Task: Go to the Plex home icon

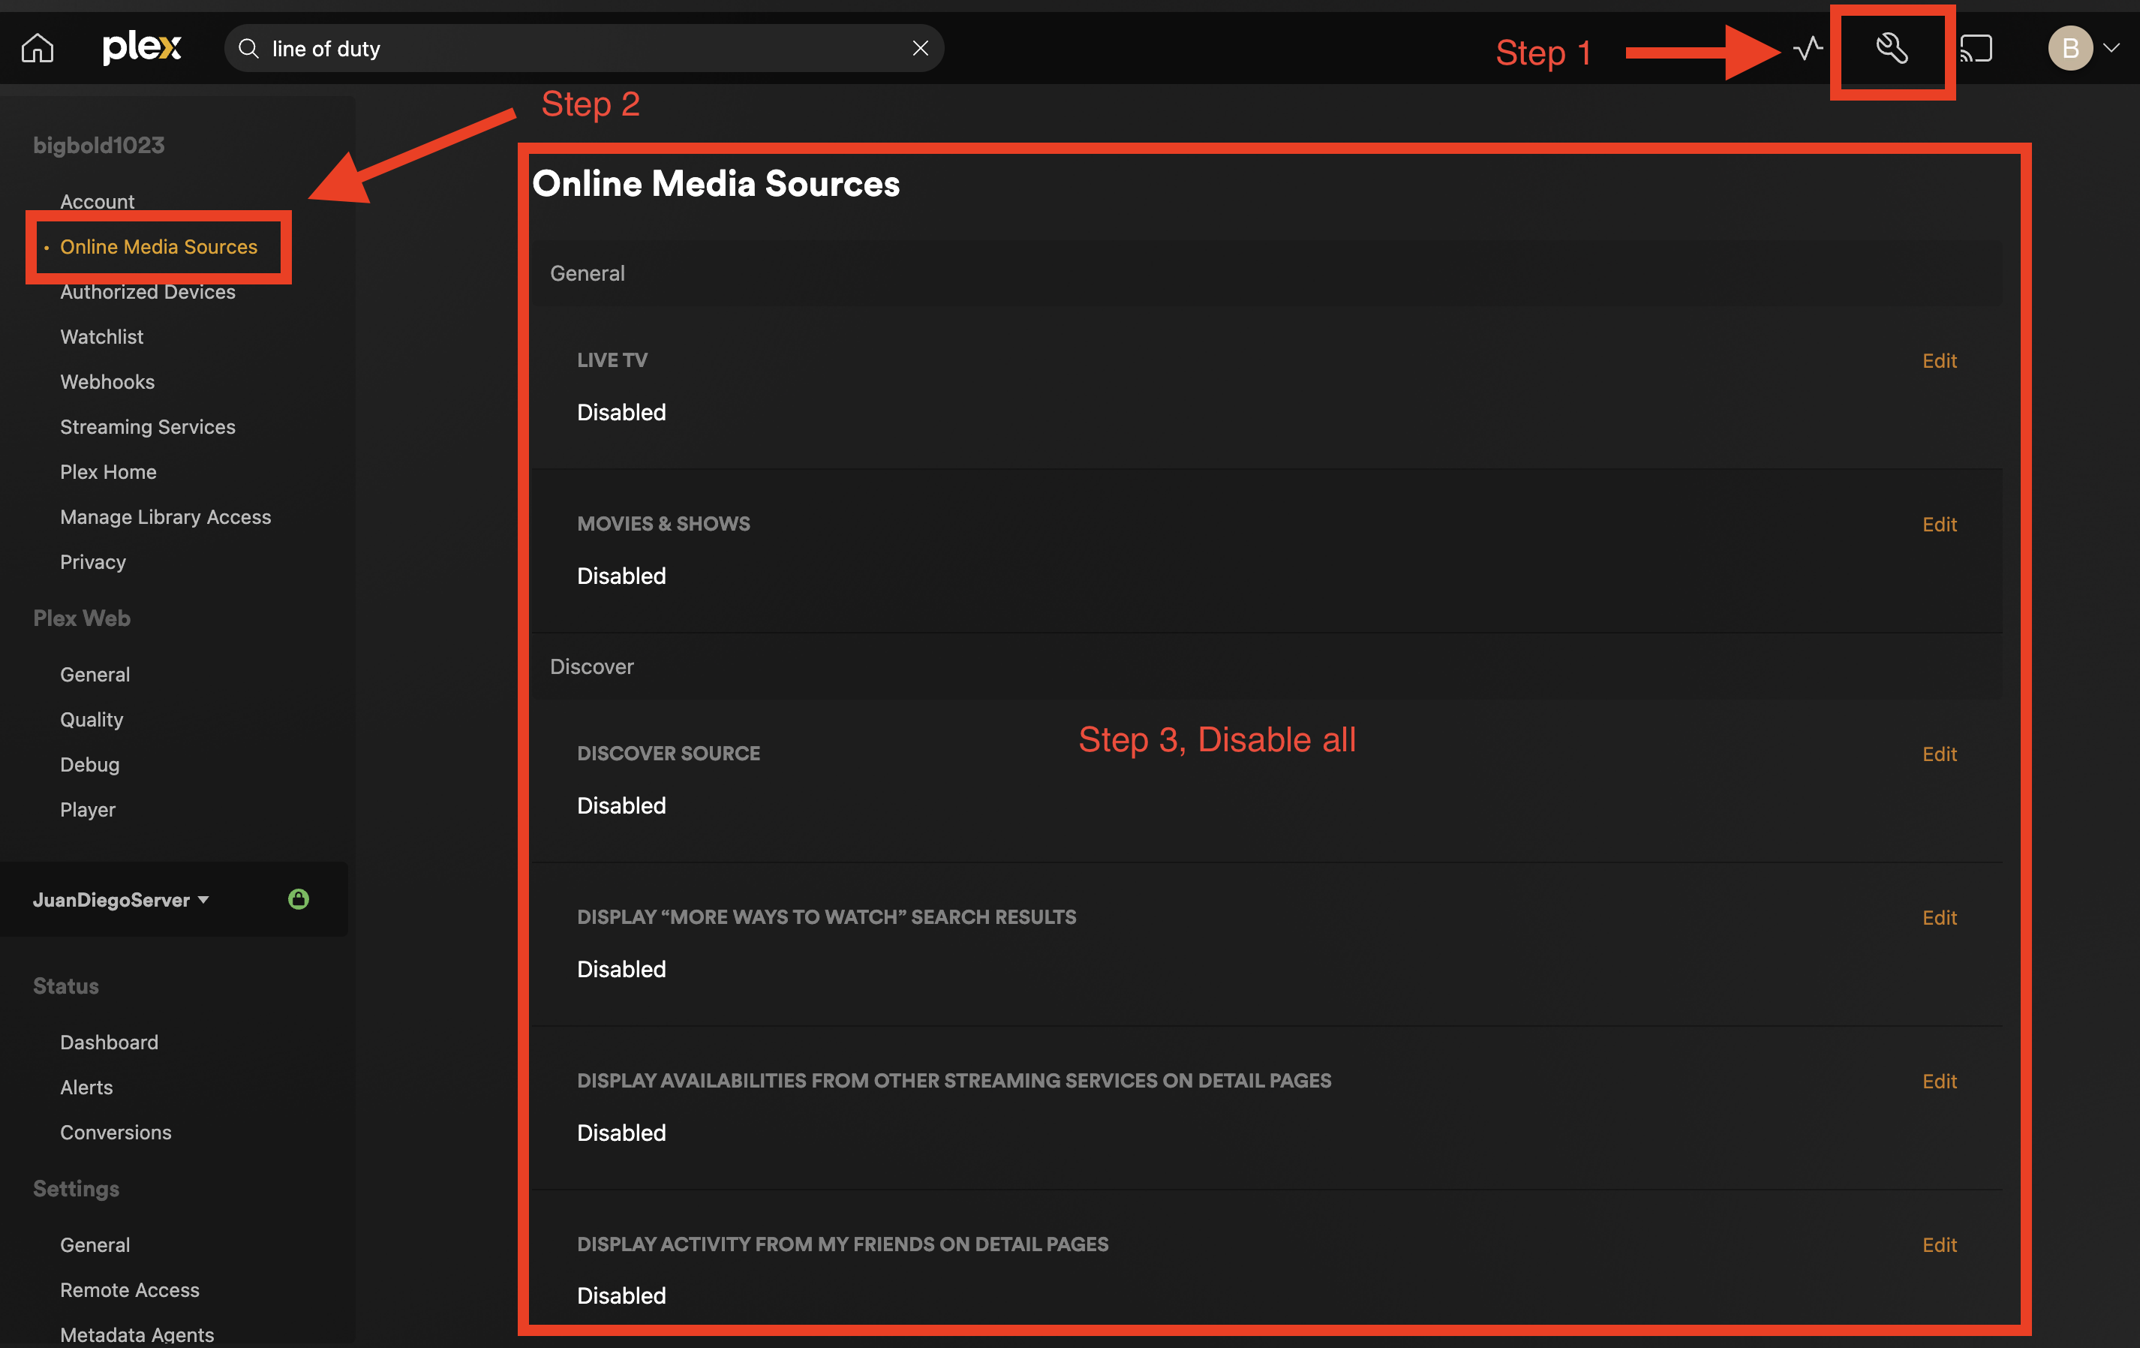Action: 38,48
